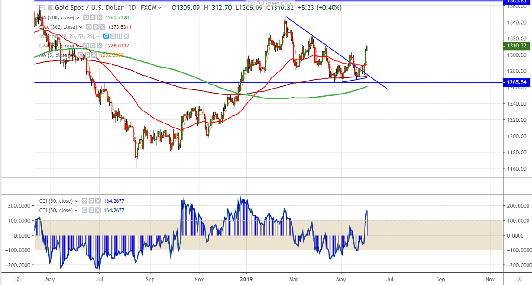The height and width of the screenshot is (285, 532).
Task: Hide the MA (200, close) indicator via eye icon
Action: pyautogui.click(x=86, y=17)
